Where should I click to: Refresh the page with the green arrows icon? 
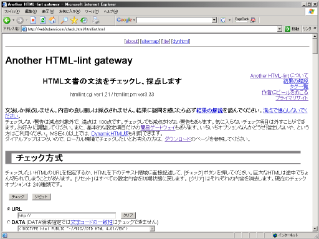(x=43, y=20)
